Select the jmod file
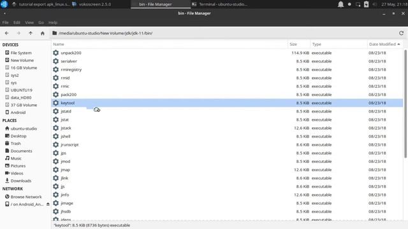 point(65,161)
